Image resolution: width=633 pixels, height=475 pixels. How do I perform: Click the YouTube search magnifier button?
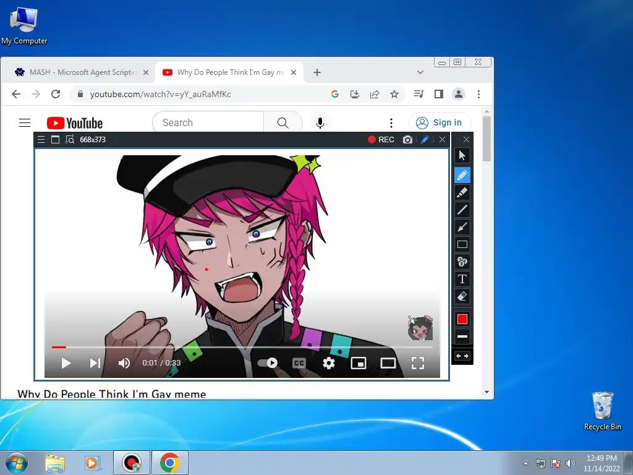point(283,122)
